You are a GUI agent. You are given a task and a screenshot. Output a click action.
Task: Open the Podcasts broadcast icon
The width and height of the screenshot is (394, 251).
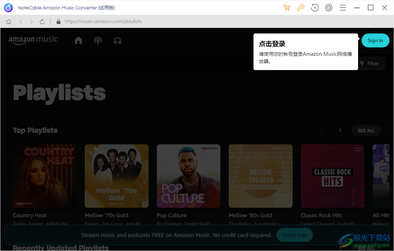tap(98, 40)
